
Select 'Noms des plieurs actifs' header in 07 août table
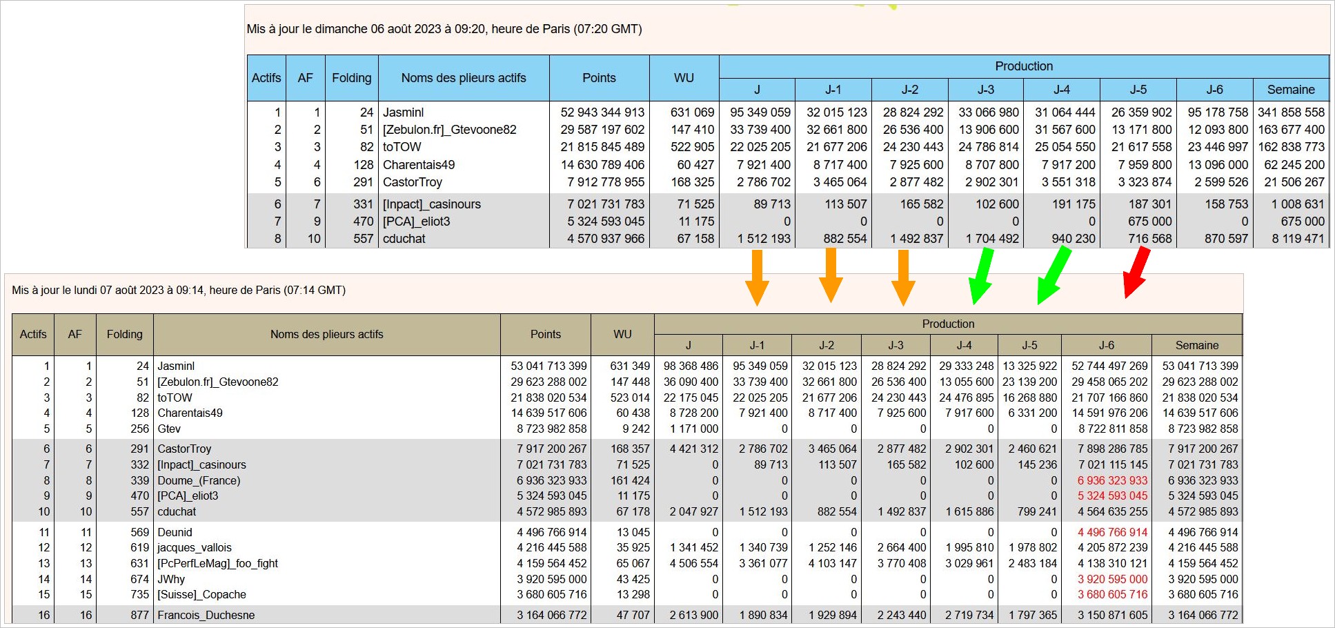click(326, 334)
